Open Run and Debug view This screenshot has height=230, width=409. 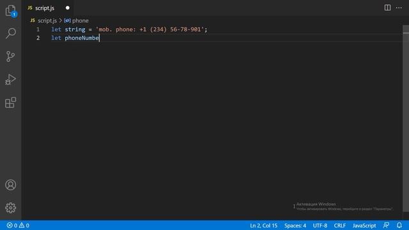tap(10, 79)
